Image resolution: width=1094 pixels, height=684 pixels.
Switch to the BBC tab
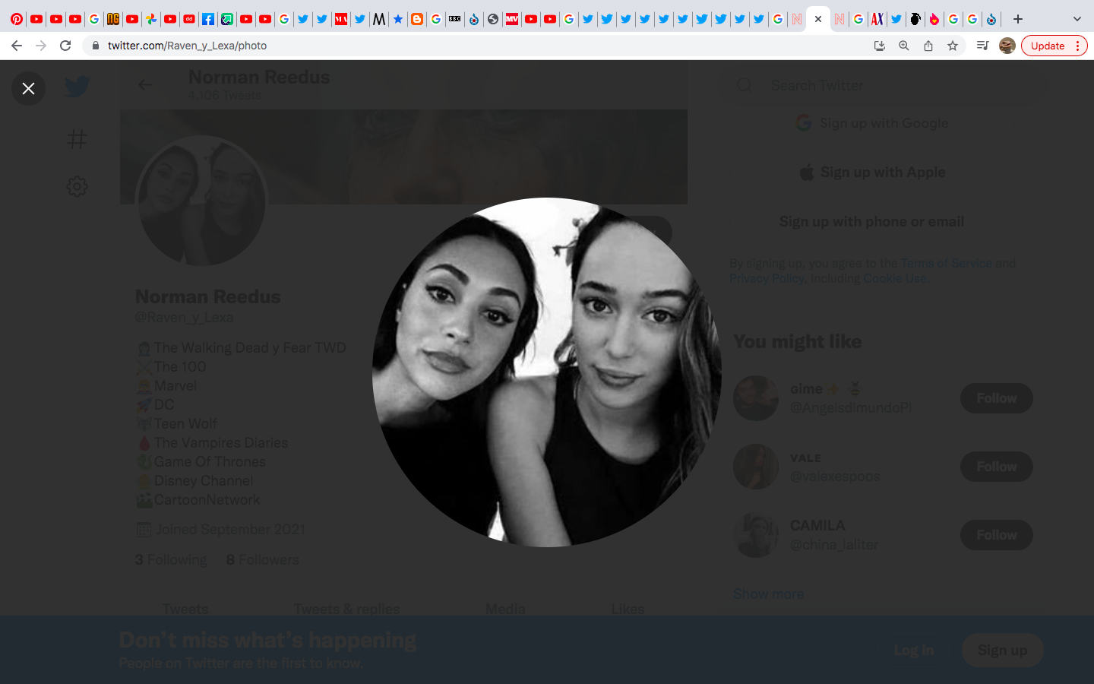coord(455,19)
